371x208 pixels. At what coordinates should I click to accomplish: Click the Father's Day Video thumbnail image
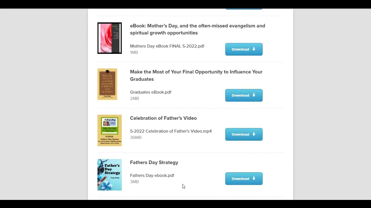[110, 130]
